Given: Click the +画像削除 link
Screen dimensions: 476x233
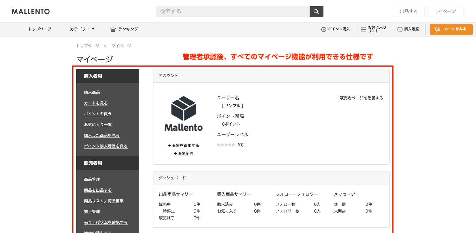Looking at the screenshot, I should (183, 154).
